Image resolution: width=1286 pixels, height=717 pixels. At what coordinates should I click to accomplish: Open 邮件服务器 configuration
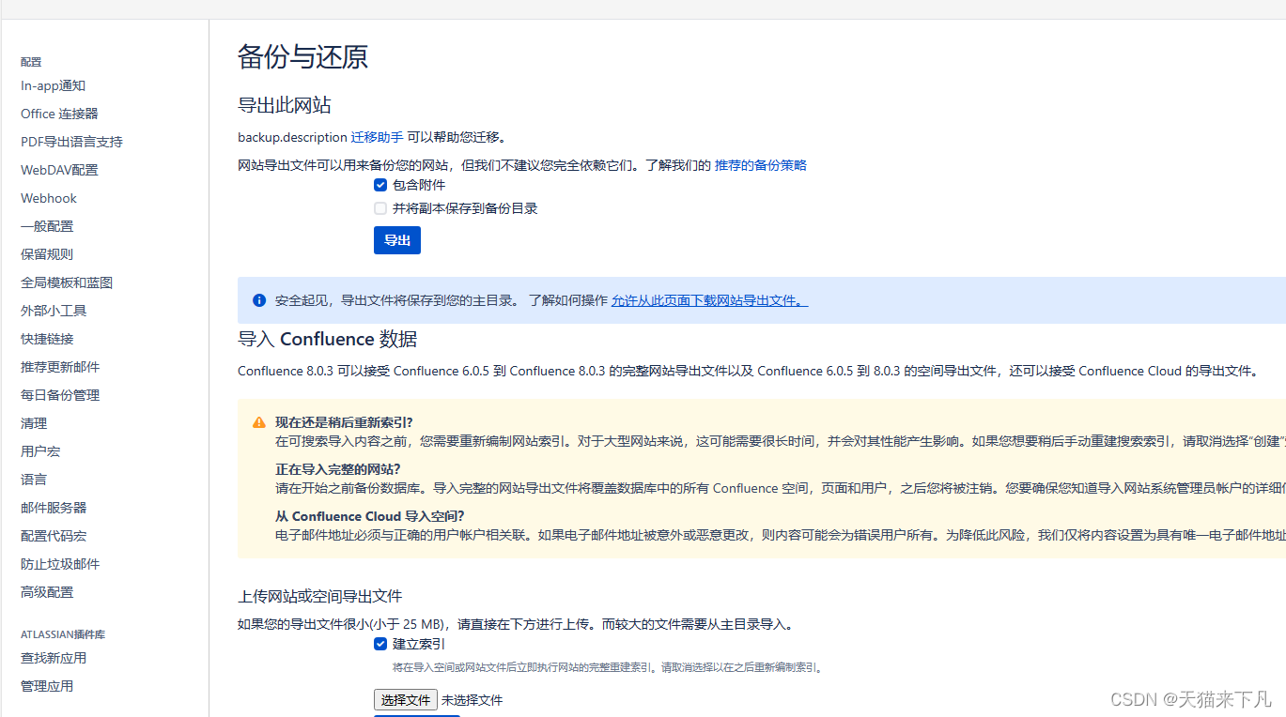[54, 508]
